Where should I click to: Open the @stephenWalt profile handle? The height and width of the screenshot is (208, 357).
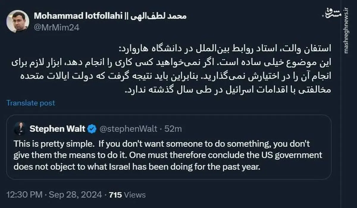(129, 129)
